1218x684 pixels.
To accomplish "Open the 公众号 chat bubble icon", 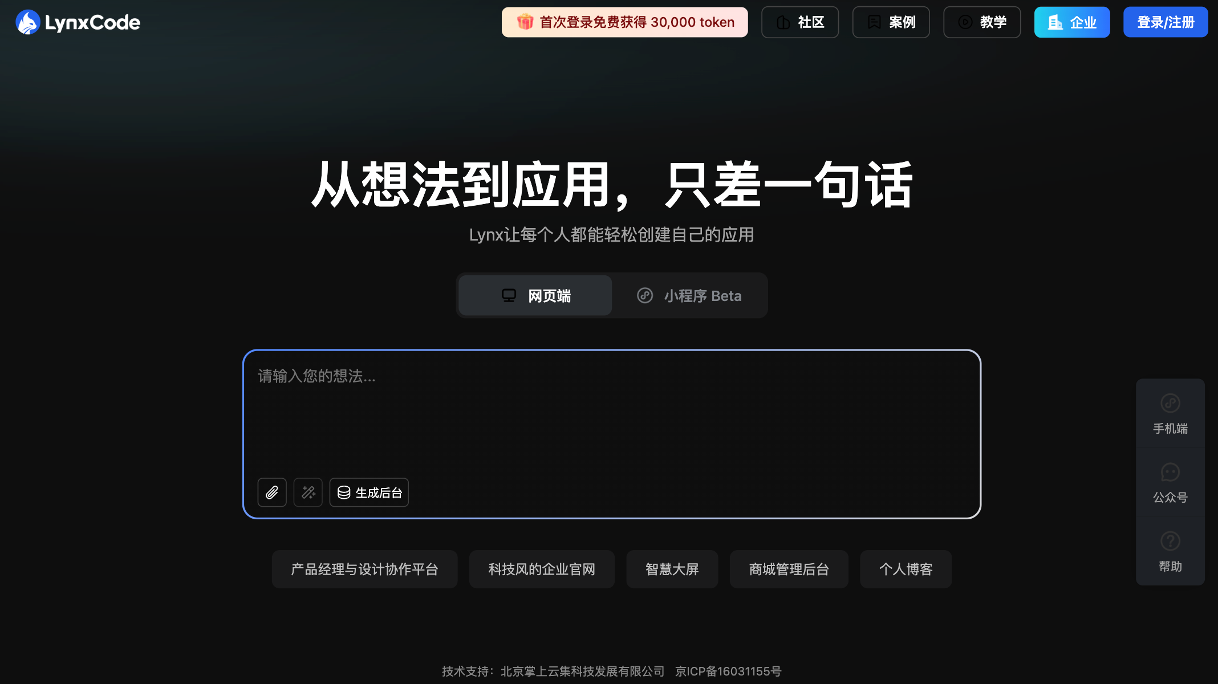I will pyautogui.click(x=1170, y=473).
